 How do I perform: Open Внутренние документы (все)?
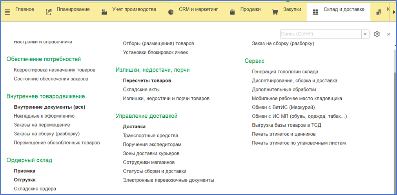pyautogui.click(x=49, y=107)
